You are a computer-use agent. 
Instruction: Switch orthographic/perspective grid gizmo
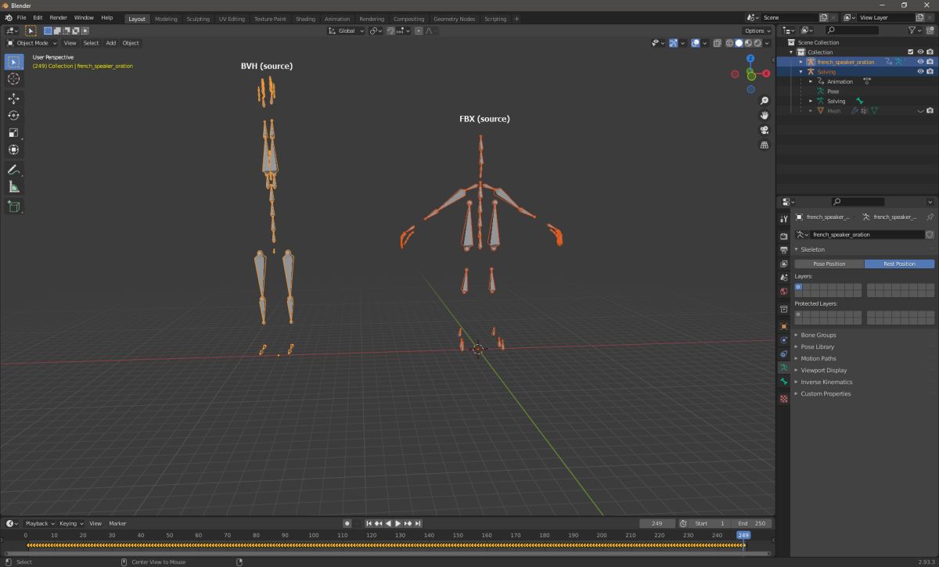[765, 145]
